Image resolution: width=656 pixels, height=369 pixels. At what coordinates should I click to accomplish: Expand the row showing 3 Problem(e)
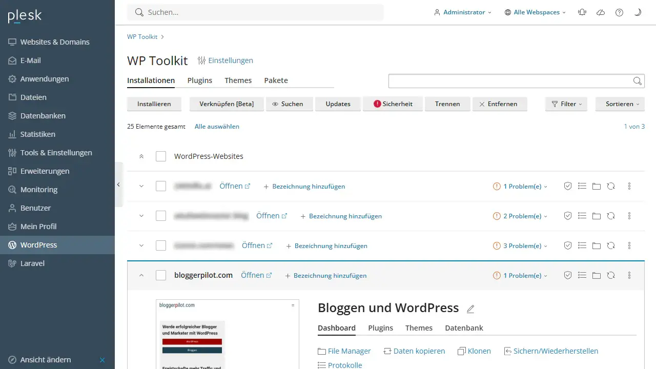pyautogui.click(x=141, y=246)
